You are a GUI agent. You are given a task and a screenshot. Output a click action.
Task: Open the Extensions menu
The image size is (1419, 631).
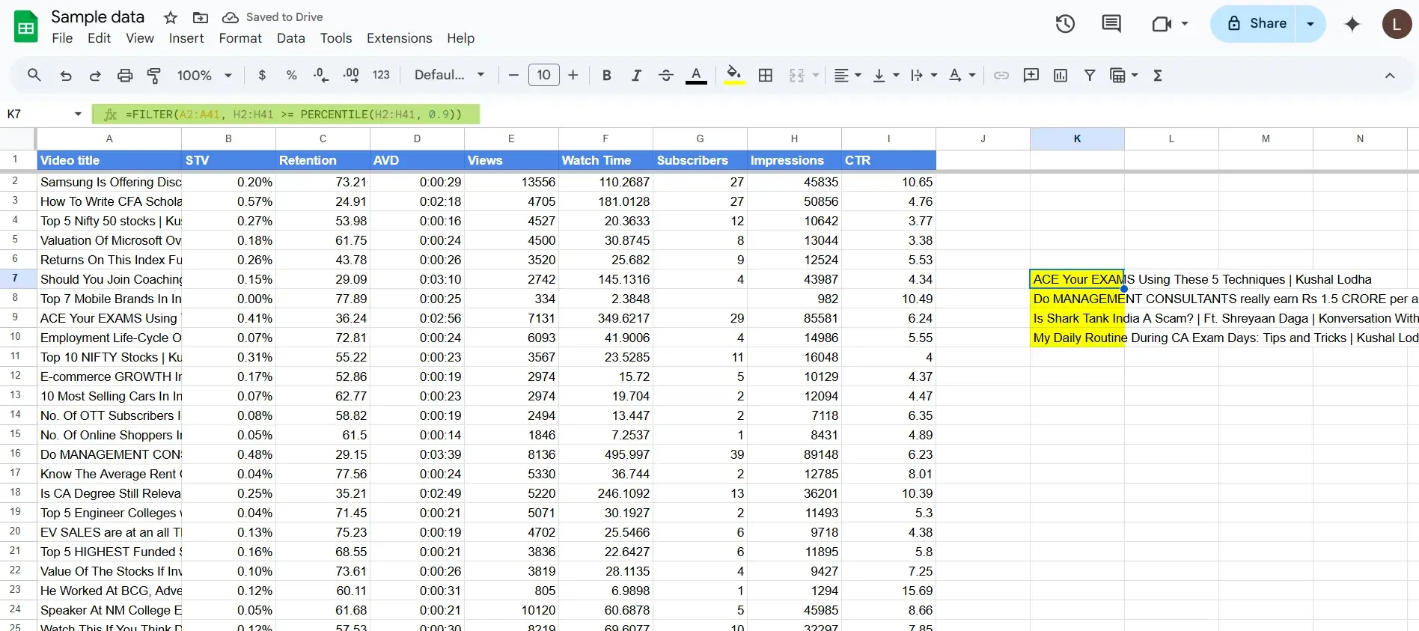[399, 38]
